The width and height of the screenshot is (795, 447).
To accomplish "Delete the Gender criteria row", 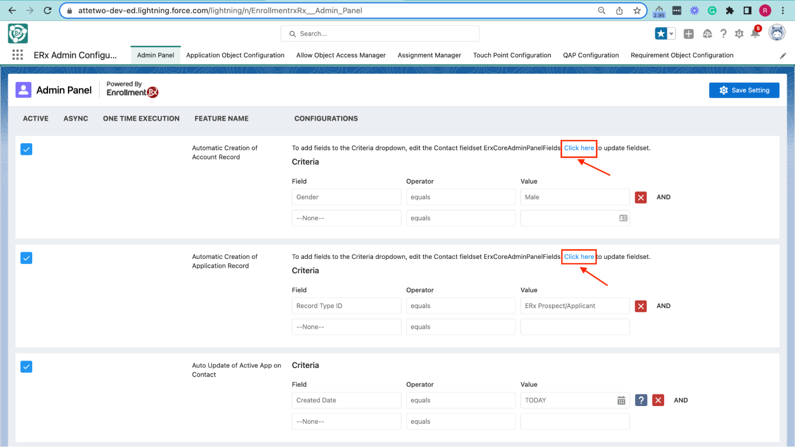I will [640, 197].
